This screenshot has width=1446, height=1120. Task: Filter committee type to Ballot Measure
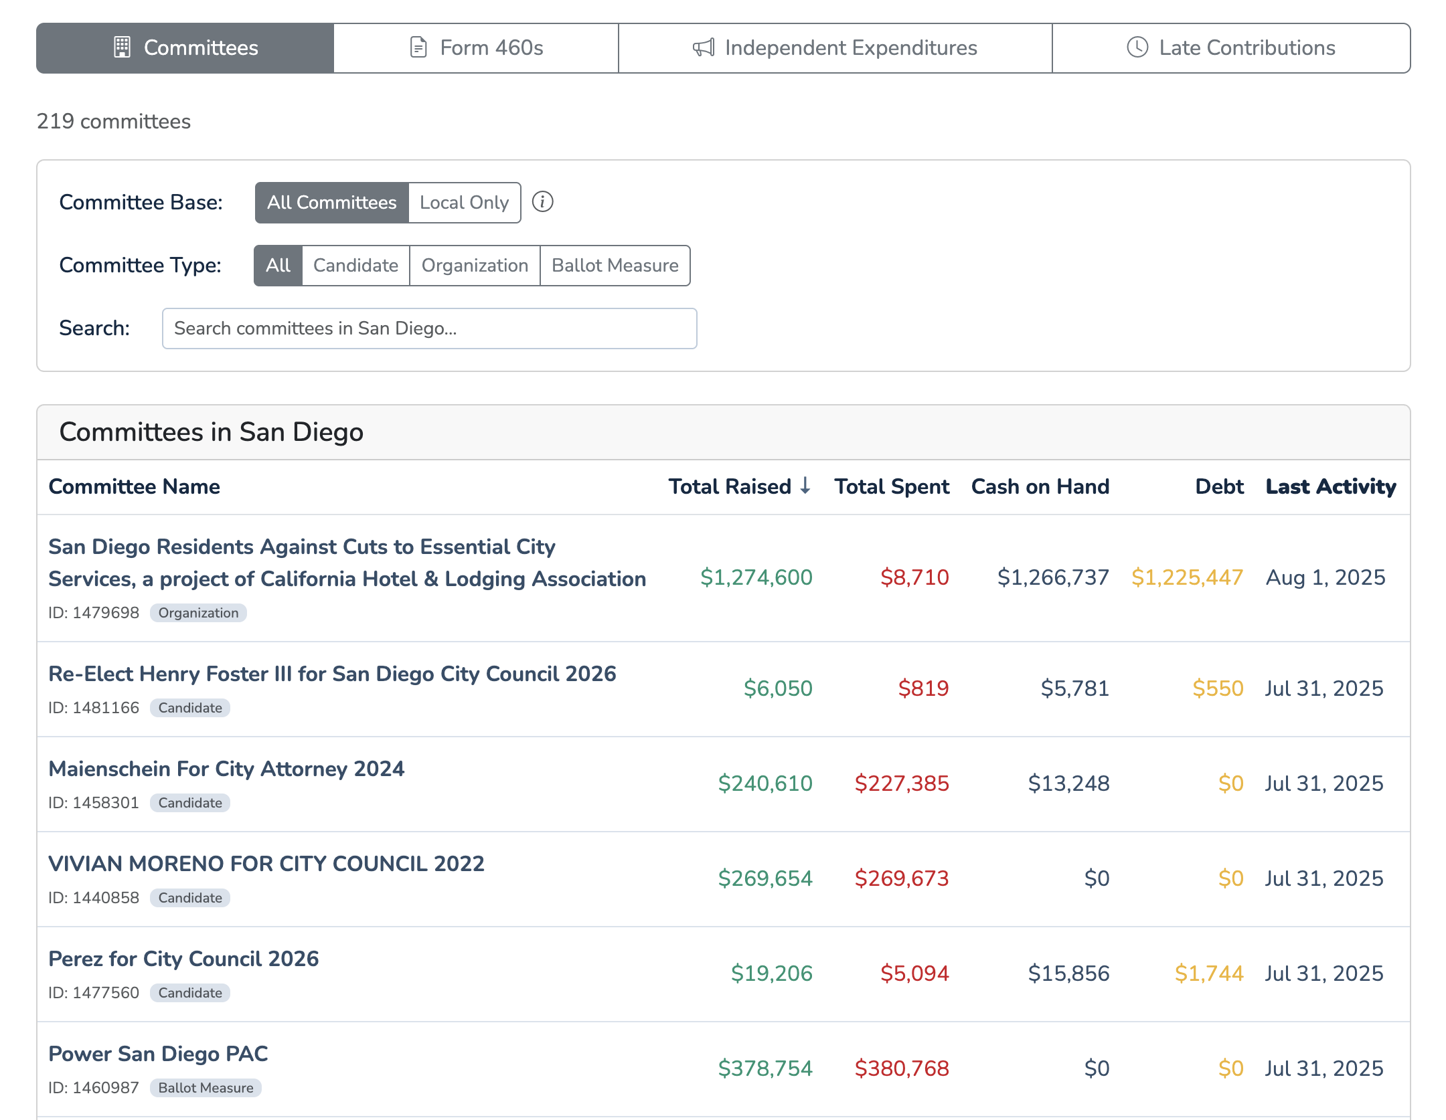(615, 266)
